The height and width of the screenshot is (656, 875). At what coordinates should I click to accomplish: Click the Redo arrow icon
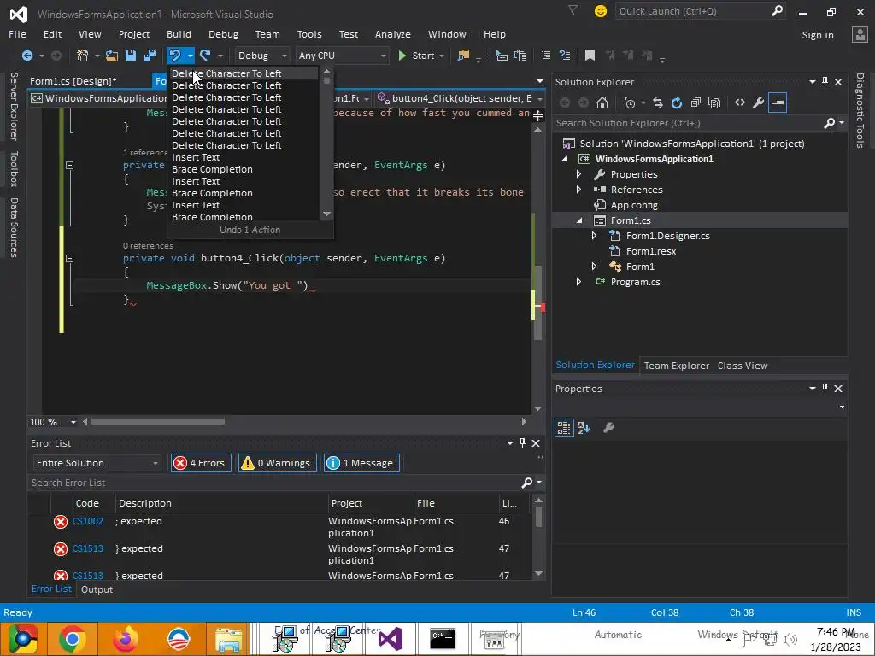(x=205, y=56)
